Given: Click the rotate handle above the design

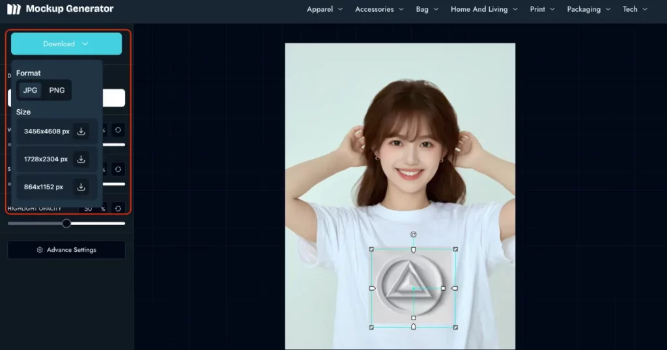Looking at the screenshot, I should point(414,234).
